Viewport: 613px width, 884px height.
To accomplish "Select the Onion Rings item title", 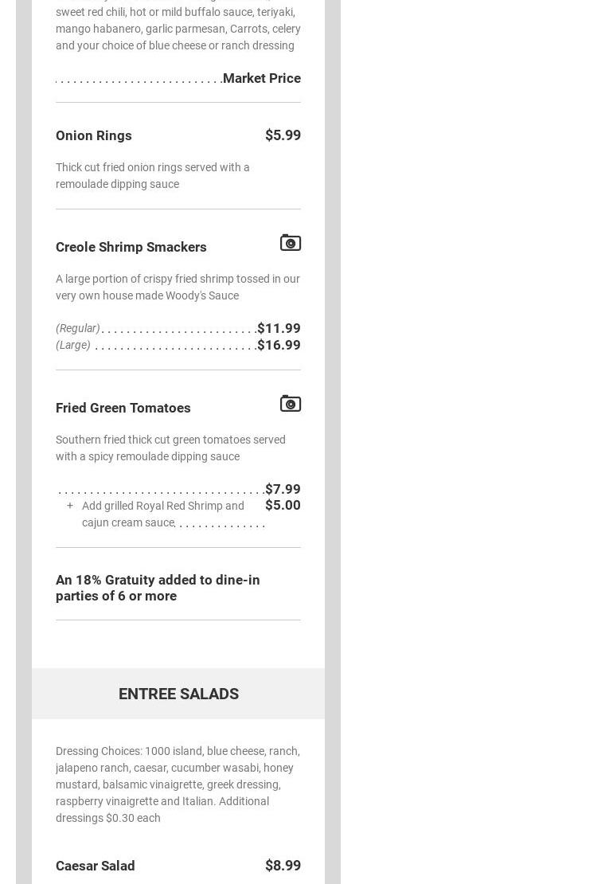I will pos(94,135).
